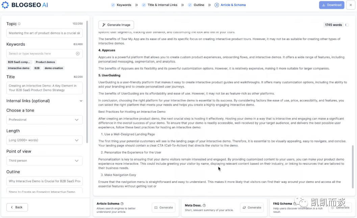Open the Article & Schema step
Image resolution: width=357 pixels, height=218 pixels.
coord(233,5)
